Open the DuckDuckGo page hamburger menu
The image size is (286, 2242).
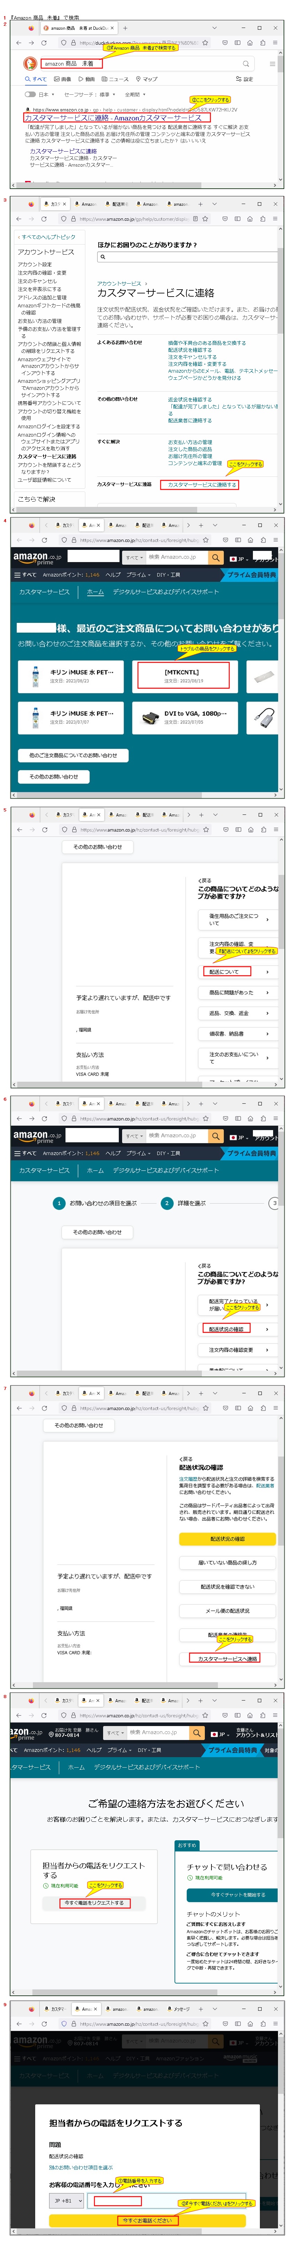point(272,64)
